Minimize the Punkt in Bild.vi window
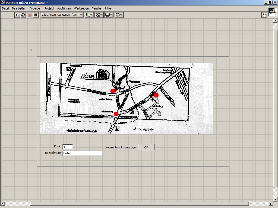Screen dimensions: 278x208 [x=266, y=2]
